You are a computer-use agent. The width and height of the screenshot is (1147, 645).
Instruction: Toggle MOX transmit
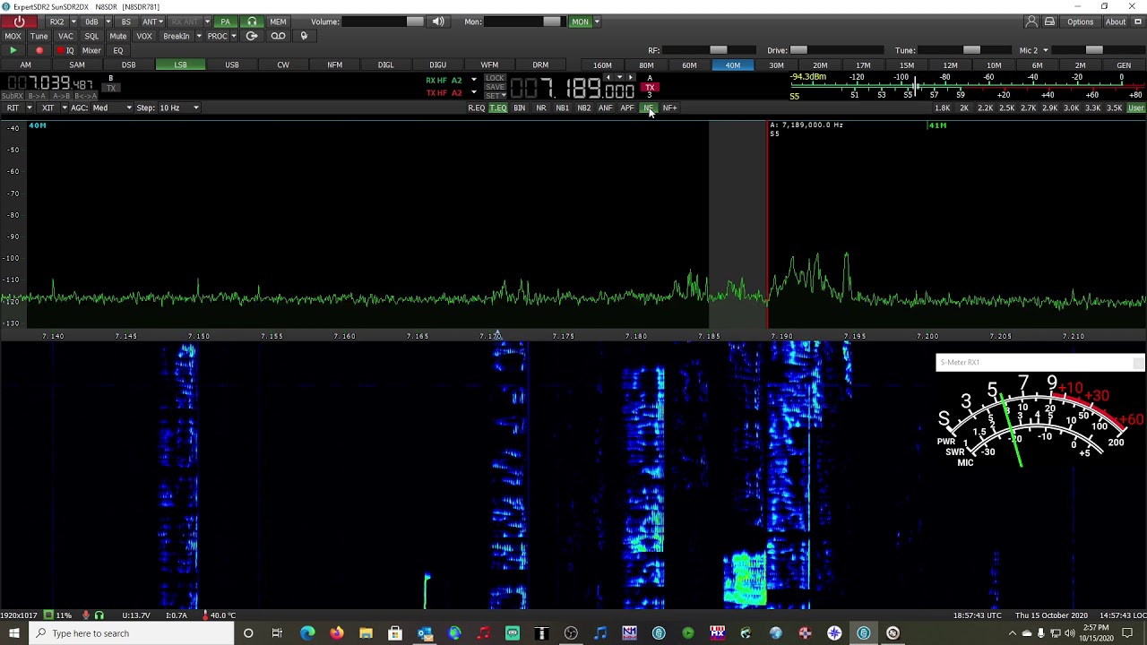pos(13,36)
